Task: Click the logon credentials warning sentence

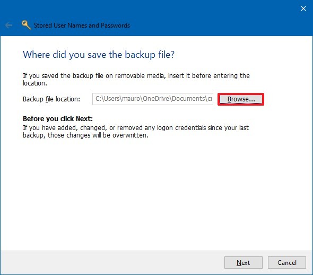Action: pyautogui.click(x=136, y=132)
